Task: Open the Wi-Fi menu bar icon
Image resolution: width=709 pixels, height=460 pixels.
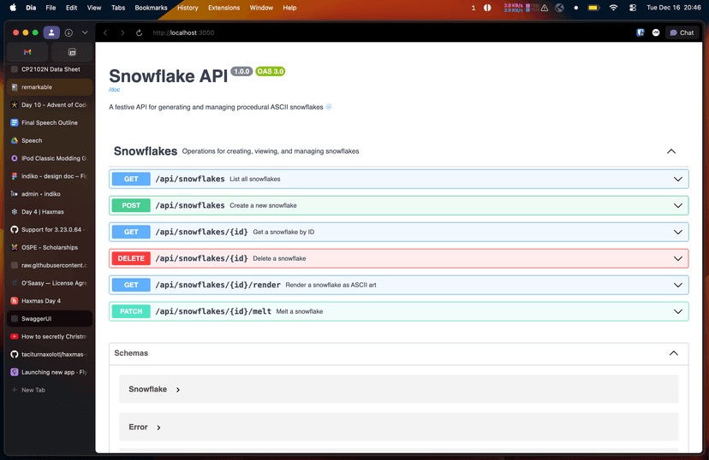Action: click(x=613, y=8)
